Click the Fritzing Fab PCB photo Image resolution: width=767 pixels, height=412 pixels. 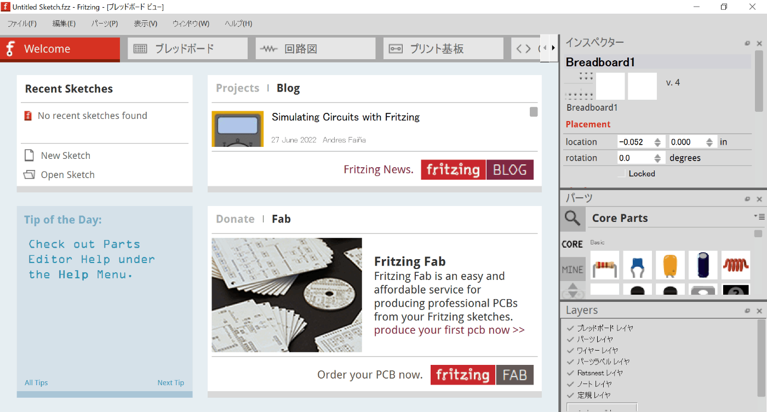point(287,295)
